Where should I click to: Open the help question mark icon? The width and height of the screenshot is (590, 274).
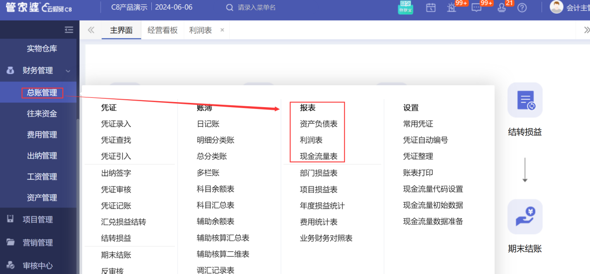522,8
